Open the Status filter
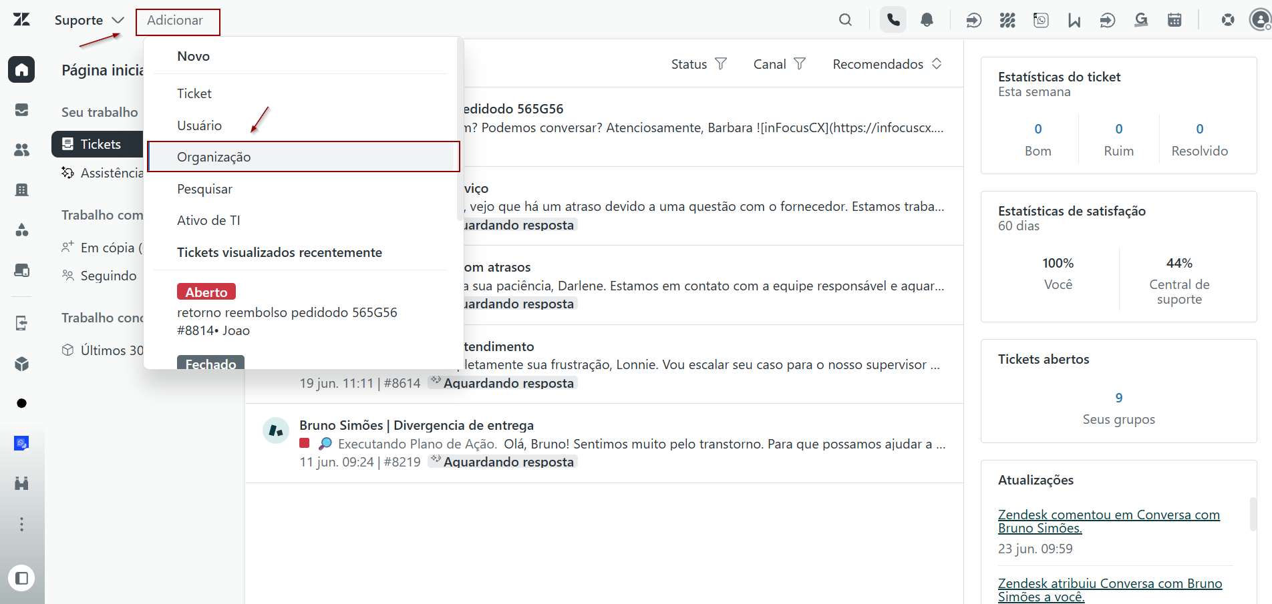This screenshot has height=604, width=1272. click(x=699, y=64)
